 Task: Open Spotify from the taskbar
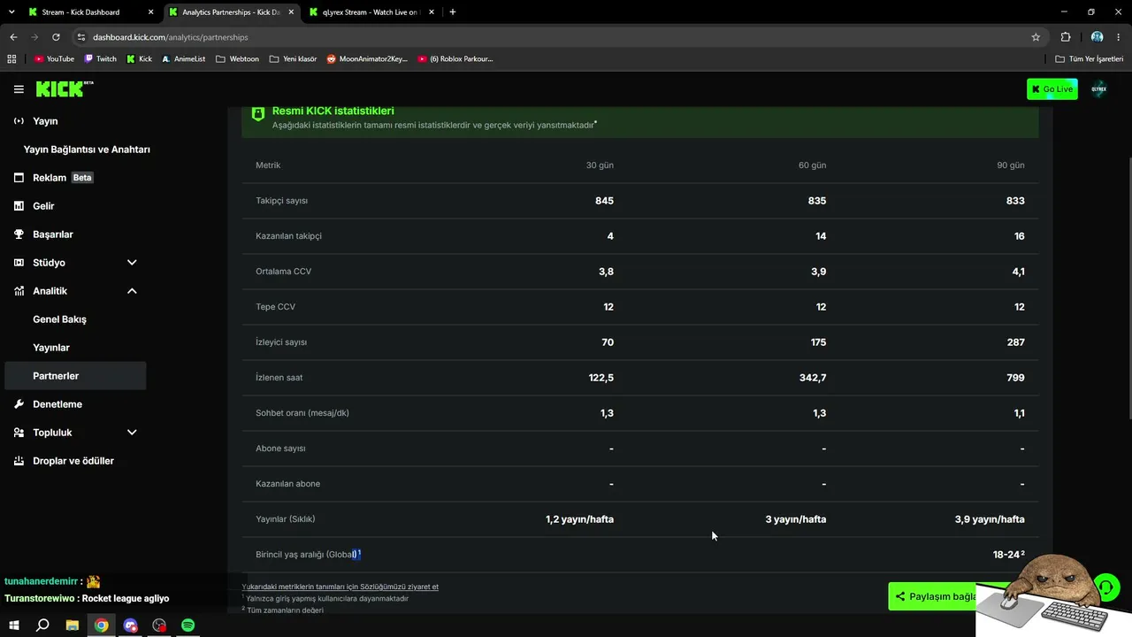pyautogui.click(x=188, y=625)
